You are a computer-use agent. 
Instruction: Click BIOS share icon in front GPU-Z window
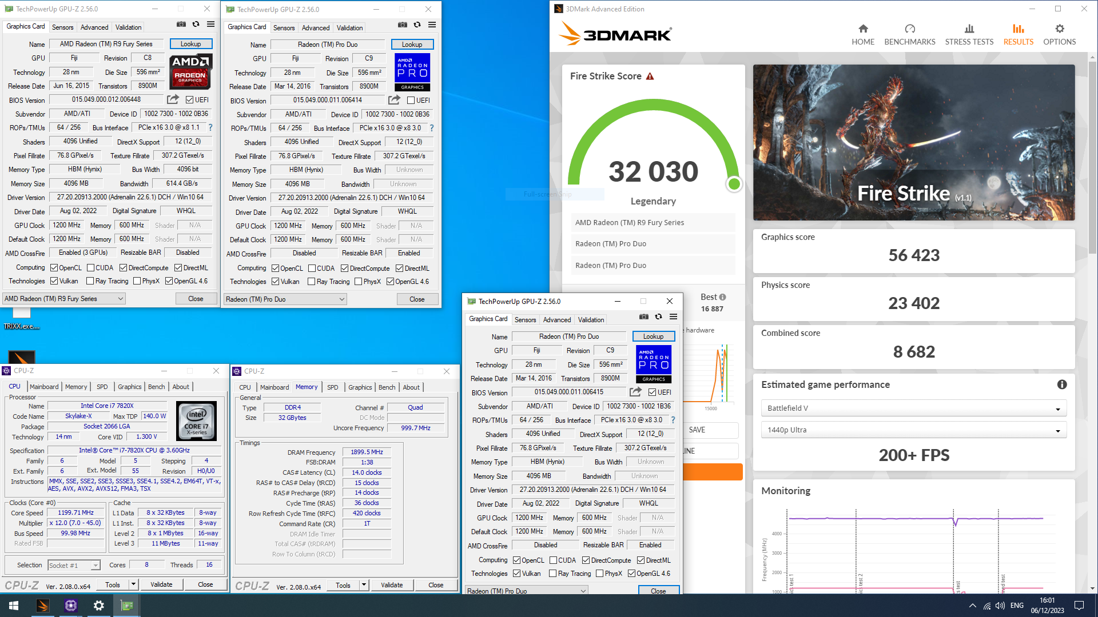coord(635,392)
